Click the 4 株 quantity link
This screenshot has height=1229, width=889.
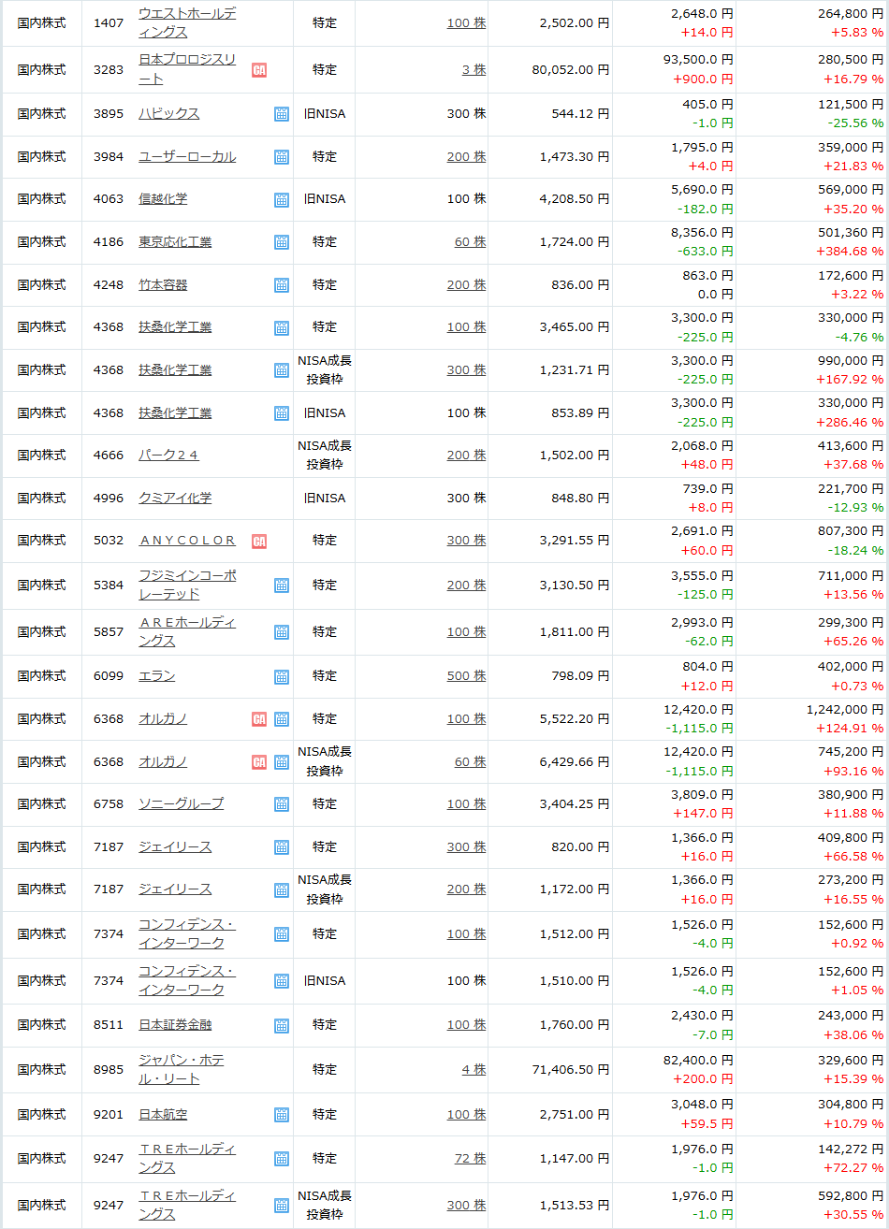click(x=474, y=1069)
